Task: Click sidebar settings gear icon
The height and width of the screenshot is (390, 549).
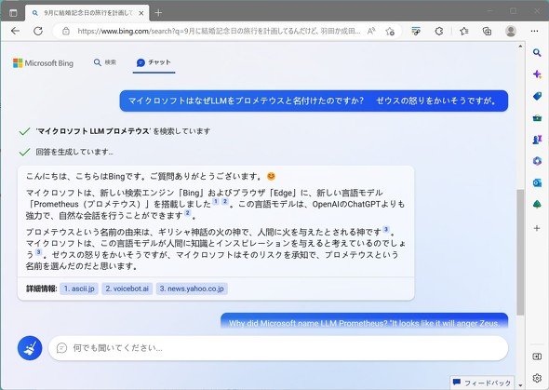Action: point(537,378)
